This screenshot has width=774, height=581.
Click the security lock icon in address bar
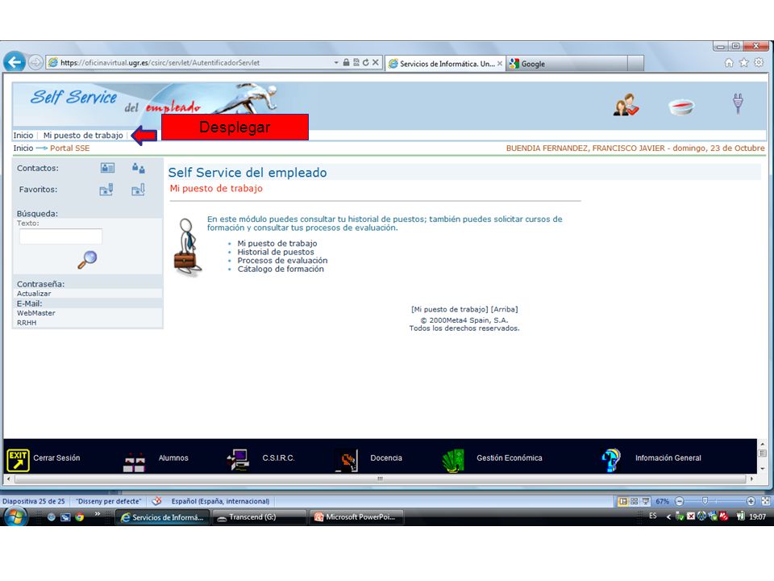click(x=346, y=63)
